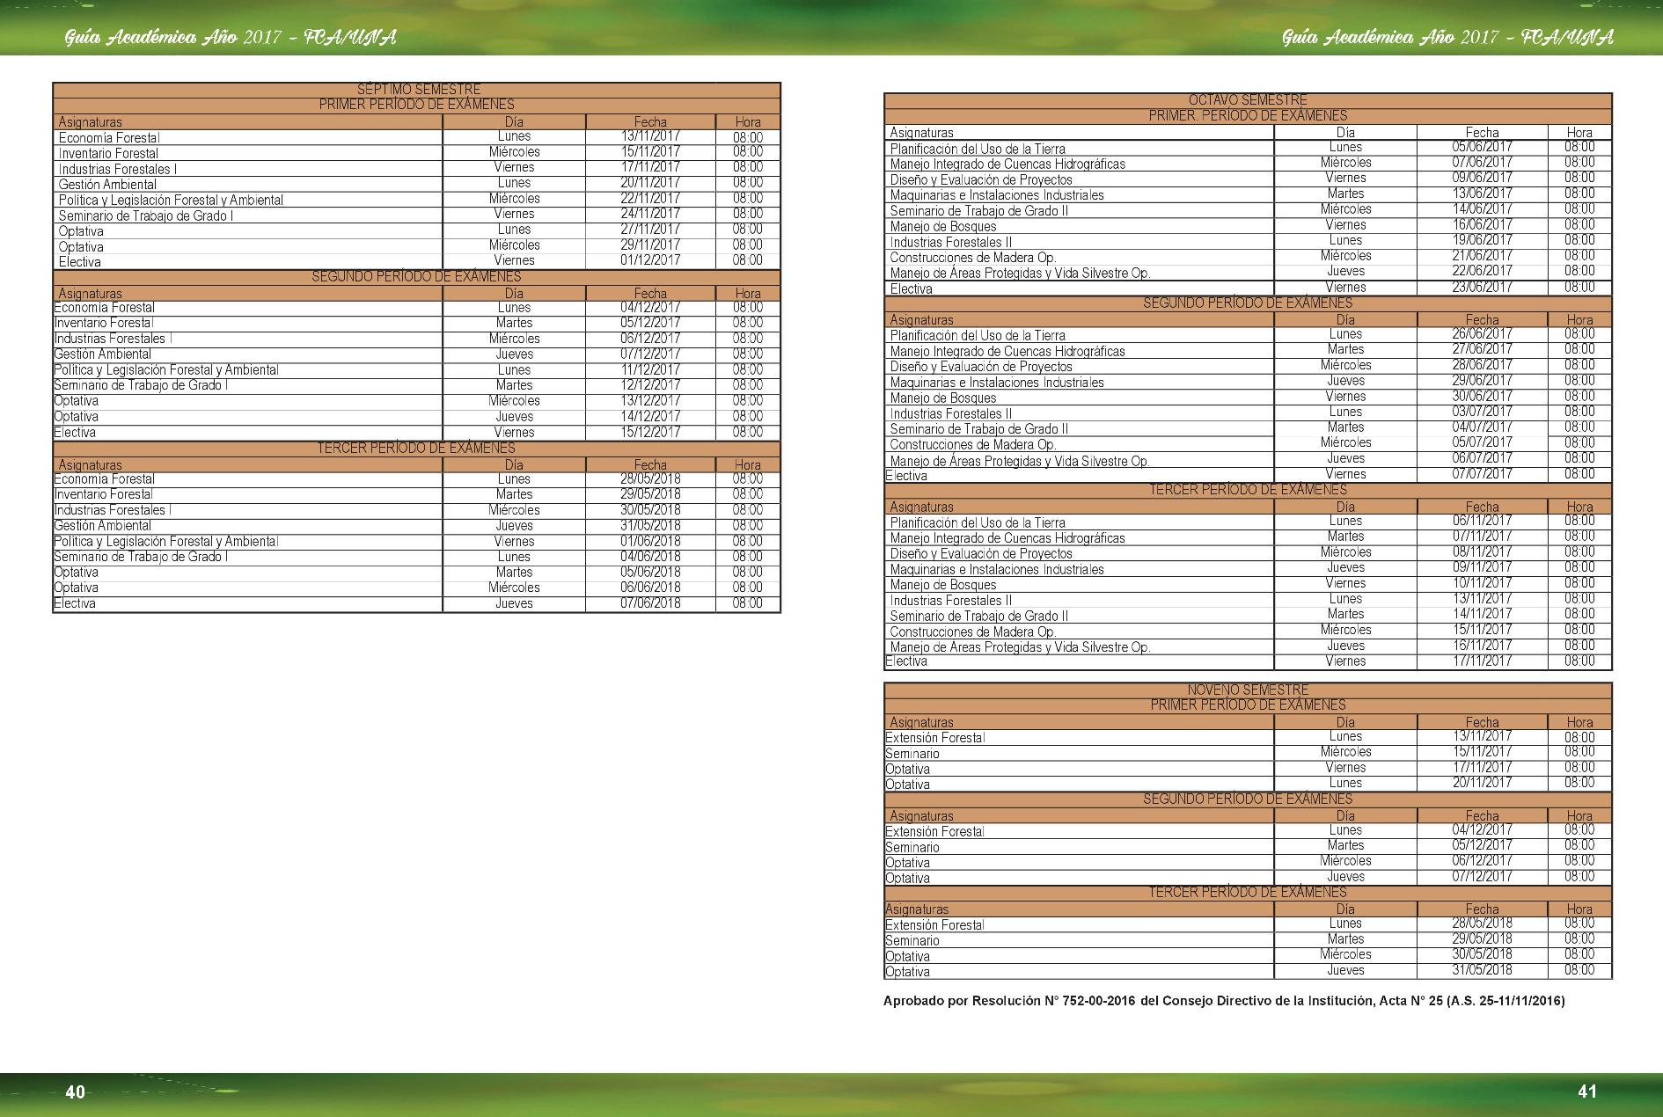Click the date 01/12/2017
The width and height of the screenshot is (1663, 1117).
(650, 260)
